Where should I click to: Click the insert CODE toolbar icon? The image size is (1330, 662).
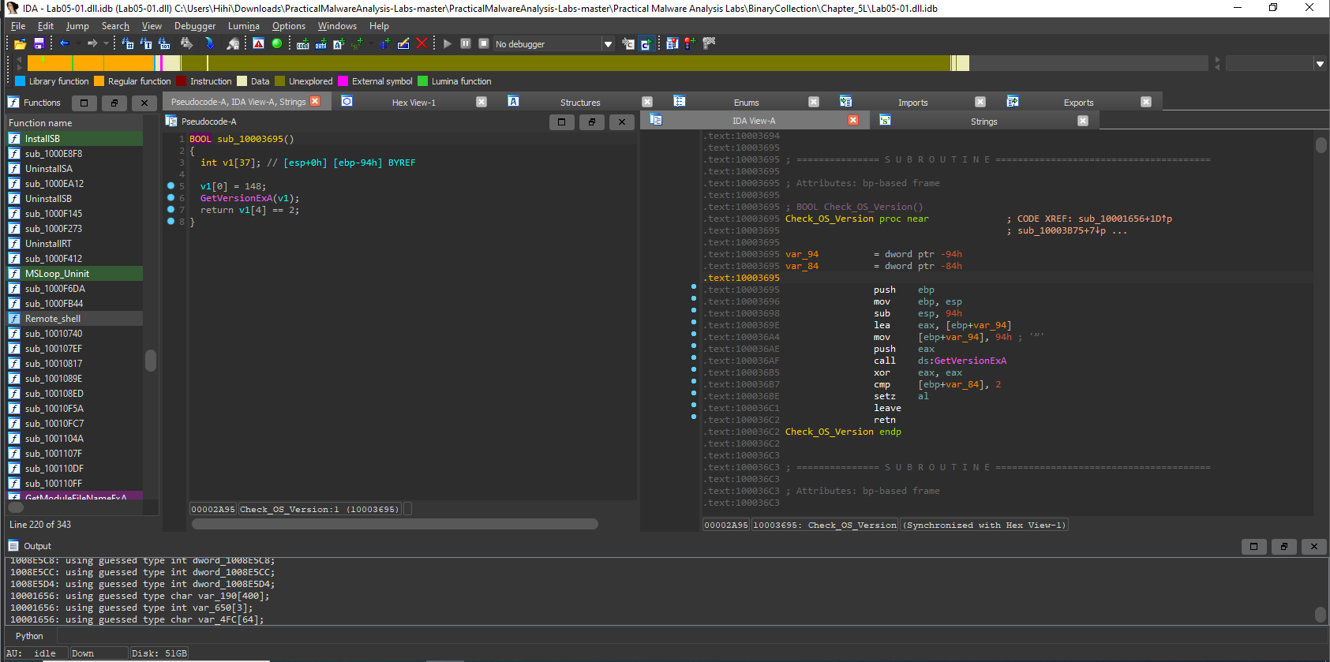[303, 44]
